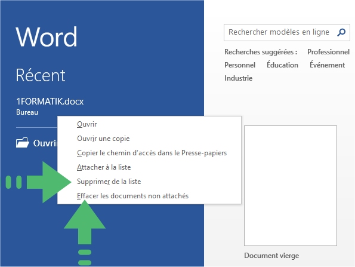Click the open folder icon
This screenshot has height=267, width=355.
pos(23,143)
